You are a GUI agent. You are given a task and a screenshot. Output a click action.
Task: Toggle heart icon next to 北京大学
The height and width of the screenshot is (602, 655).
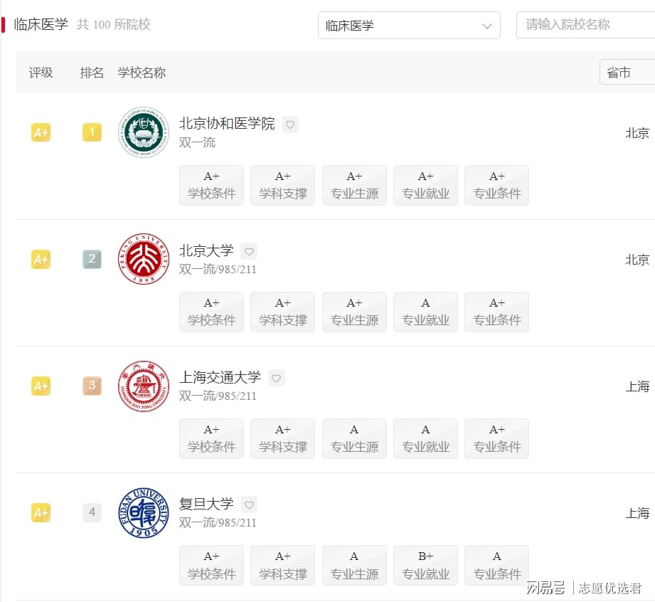(x=249, y=251)
